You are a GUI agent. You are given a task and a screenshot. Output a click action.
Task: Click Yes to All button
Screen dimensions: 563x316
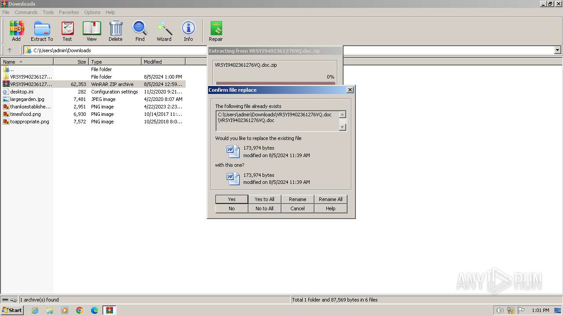tap(264, 199)
